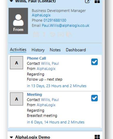Click the faded calendar icon
This screenshot has width=113, height=139.
[x=36, y=34]
